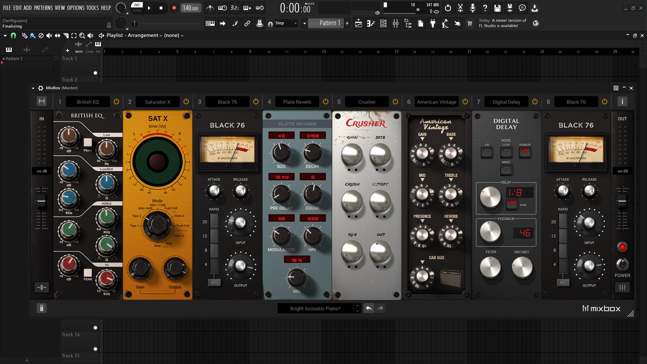Click the MixBox undo arrow

point(369,308)
